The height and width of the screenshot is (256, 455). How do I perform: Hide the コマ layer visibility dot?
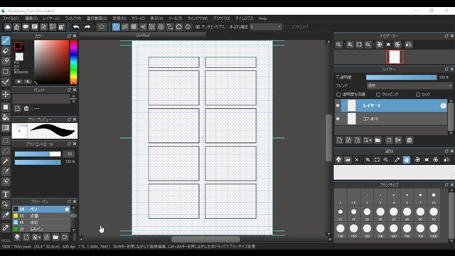(x=338, y=119)
